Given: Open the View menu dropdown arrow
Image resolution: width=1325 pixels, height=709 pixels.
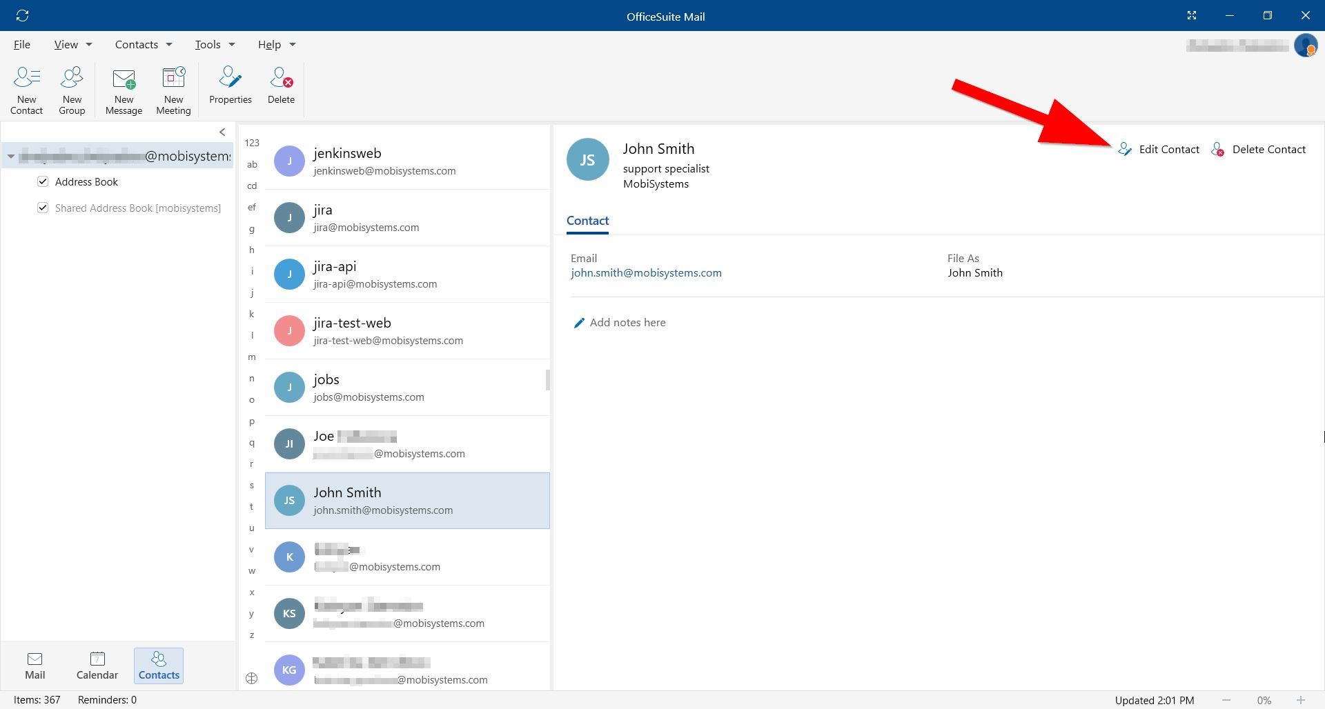Looking at the screenshot, I should pyautogui.click(x=89, y=45).
